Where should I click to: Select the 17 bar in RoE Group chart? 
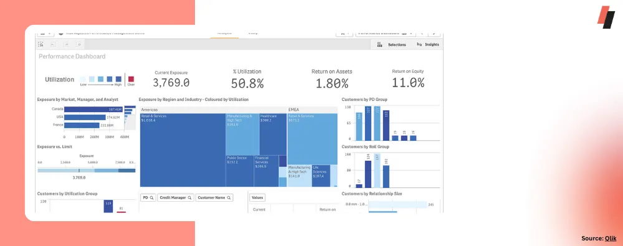pyautogui.click(x=359, y=186)
